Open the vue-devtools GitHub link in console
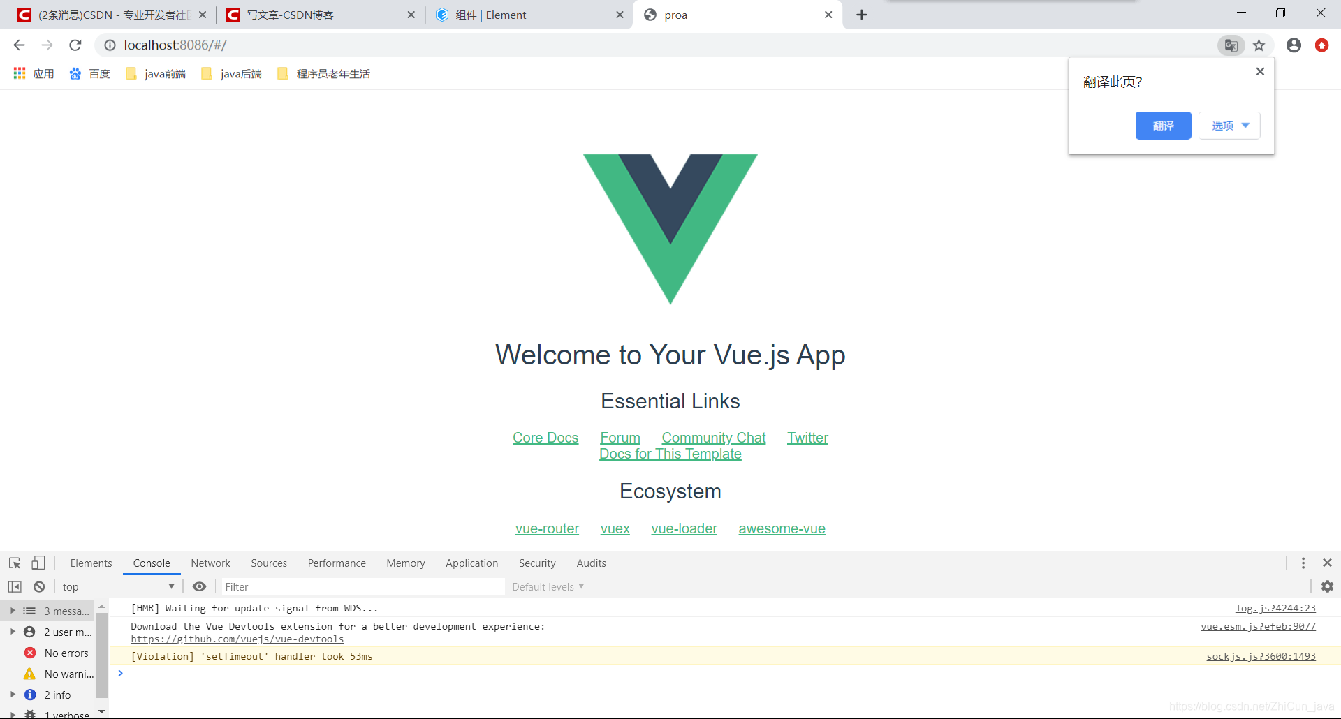 coord(237,639)
